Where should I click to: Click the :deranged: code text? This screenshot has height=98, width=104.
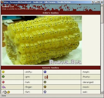click(88, 82)
